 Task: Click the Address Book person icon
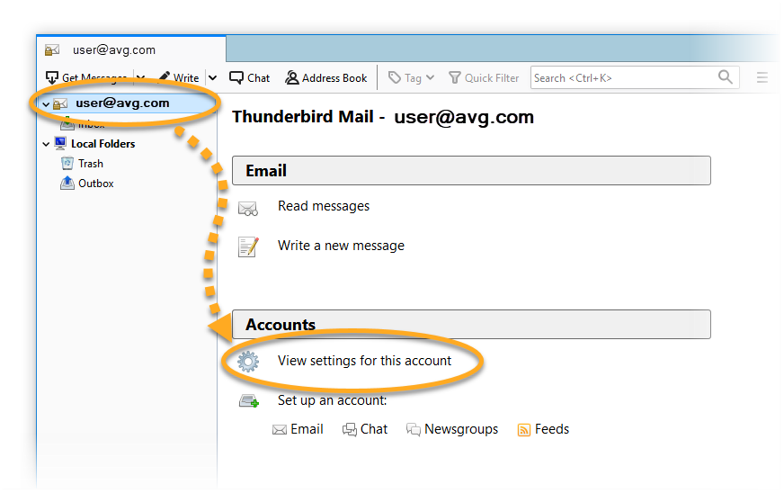pos(291,77)
